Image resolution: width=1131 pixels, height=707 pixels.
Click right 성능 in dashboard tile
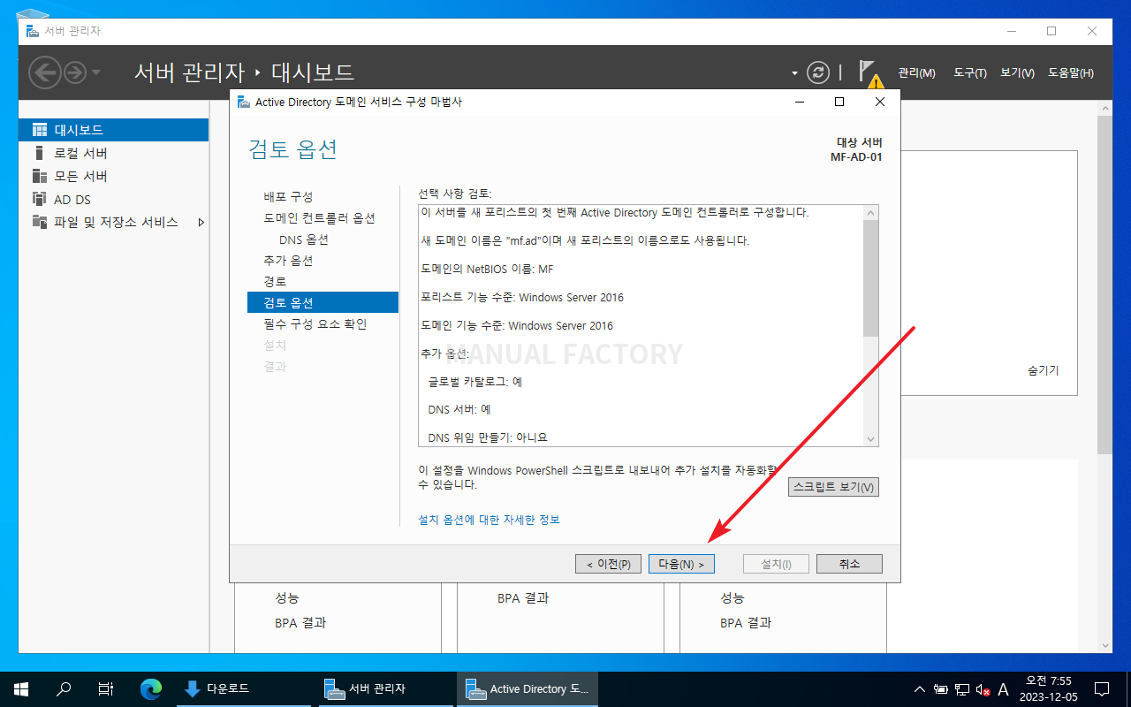tap(732, 598)
